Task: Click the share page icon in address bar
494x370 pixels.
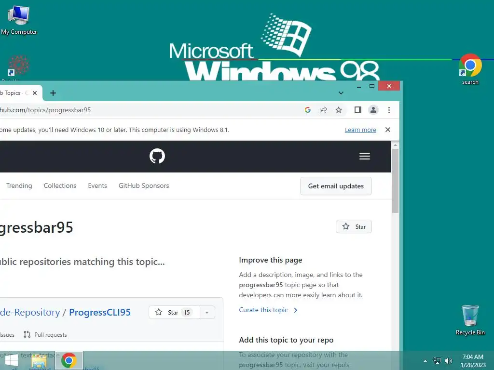Action: pos(323,110)
